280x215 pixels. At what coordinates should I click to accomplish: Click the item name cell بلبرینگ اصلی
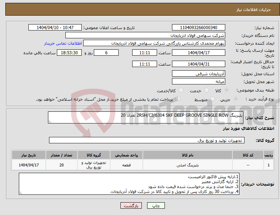coord(188,165)
